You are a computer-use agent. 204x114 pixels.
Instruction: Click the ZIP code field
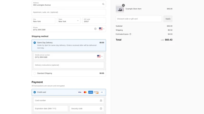tap(94, 21)
